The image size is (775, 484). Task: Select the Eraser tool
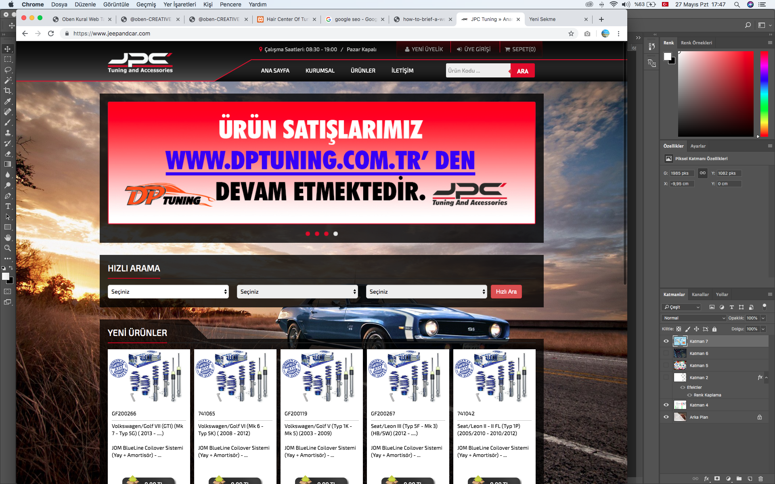[8, 154]
